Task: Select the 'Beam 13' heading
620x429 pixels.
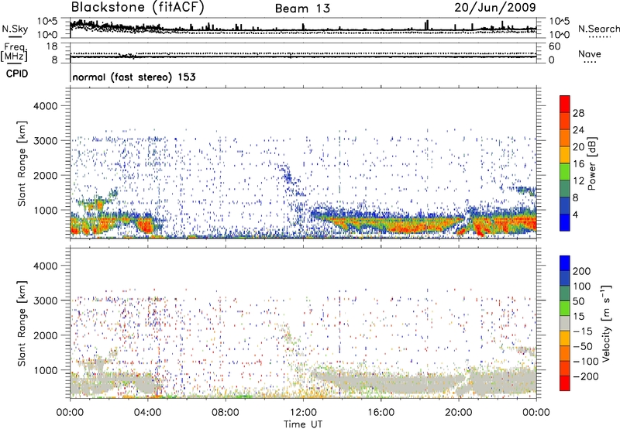Action: [302, 9]
